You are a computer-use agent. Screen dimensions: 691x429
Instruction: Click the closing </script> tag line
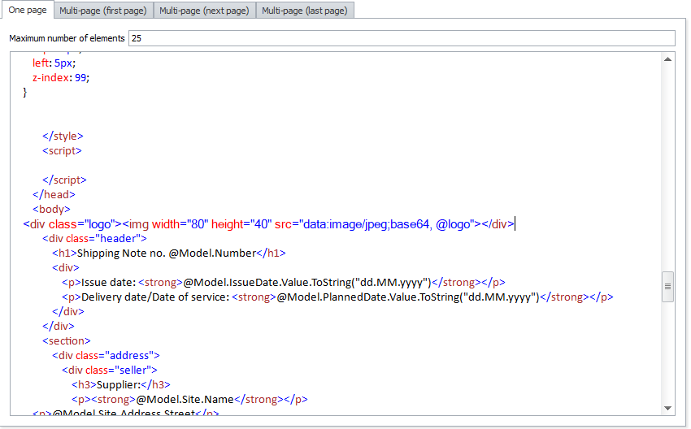(64, 180)
